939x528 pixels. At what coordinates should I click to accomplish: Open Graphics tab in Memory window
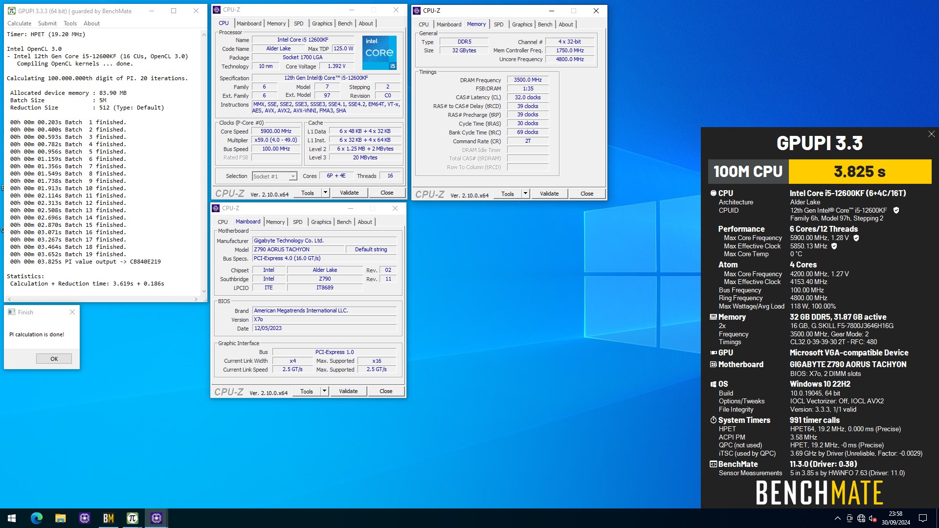point(522,24)
